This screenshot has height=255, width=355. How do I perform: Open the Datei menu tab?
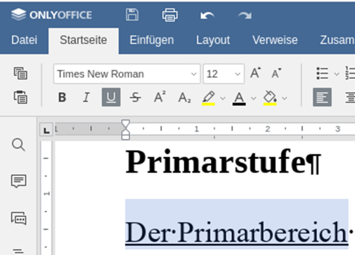click(24, 40)
